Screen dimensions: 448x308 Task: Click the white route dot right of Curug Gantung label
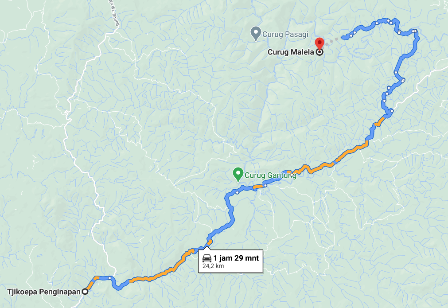(265, 186)
